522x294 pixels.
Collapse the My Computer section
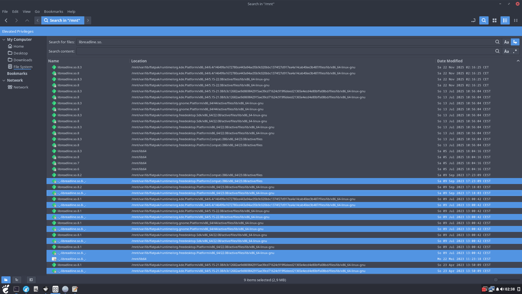point(4,39)
